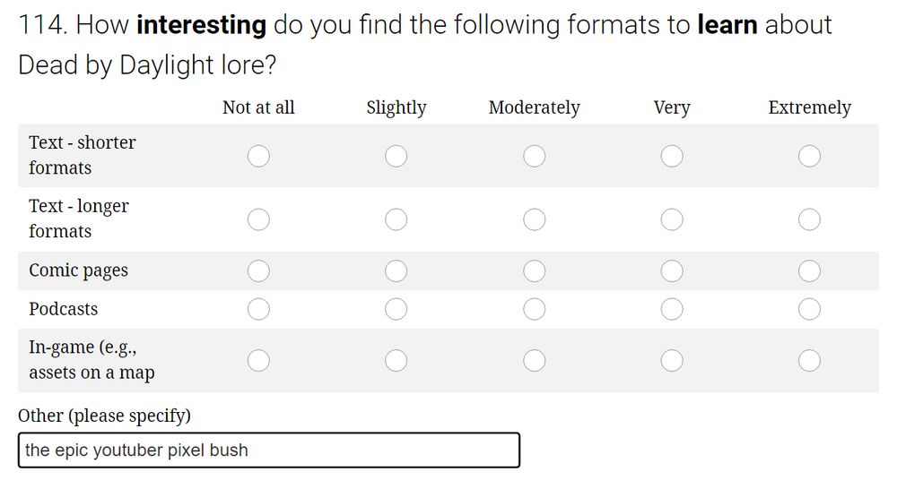Choose 'Slightly' for In-game assets

396,360
